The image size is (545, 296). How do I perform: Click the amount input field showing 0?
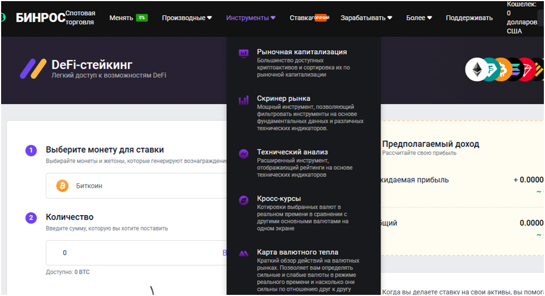point(136,253)
